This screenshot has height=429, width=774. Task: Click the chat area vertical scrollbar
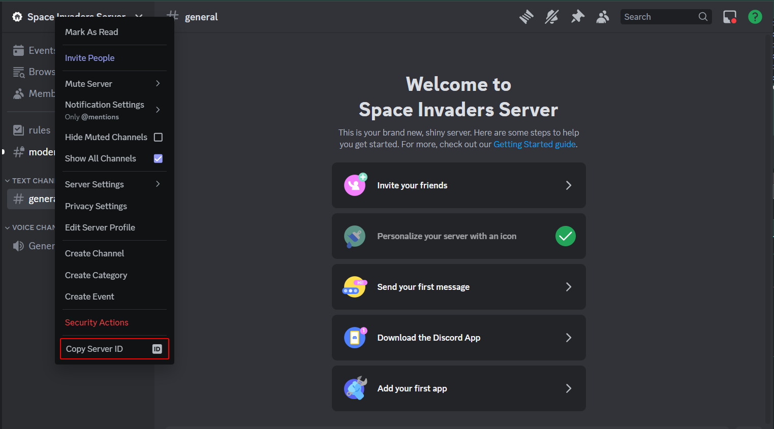[x=769, y=228]
